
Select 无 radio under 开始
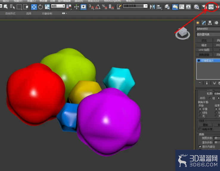coord(200,116)
